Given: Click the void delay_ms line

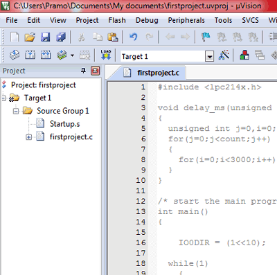Looking at the screenshot, I should click(x=215, y=108).
